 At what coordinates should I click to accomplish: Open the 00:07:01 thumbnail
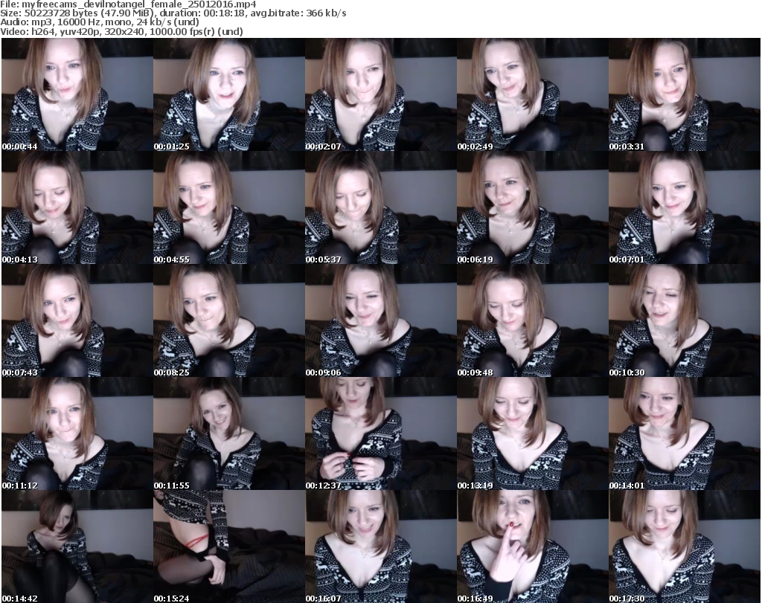click(x=685, y=207)
